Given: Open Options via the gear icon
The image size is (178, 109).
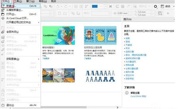Looking at the screenshot, I should coord(155,6).
